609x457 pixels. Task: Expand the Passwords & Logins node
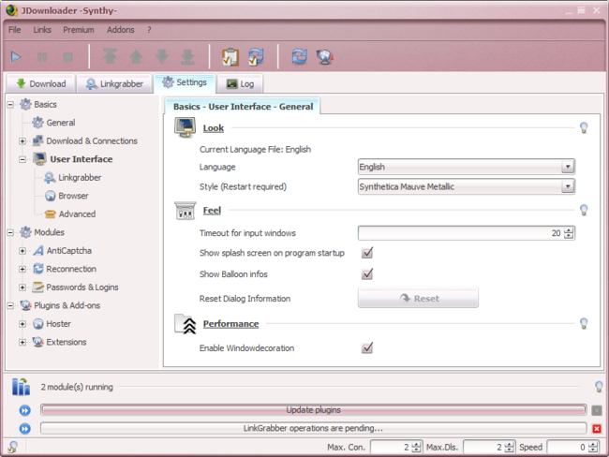(x=22, y=287)
